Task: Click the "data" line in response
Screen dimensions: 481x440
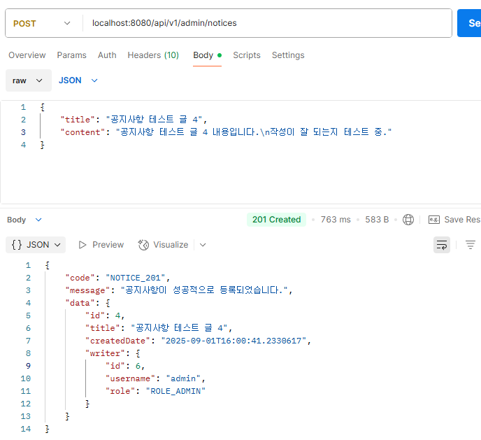Action: (x=87, y=303)
